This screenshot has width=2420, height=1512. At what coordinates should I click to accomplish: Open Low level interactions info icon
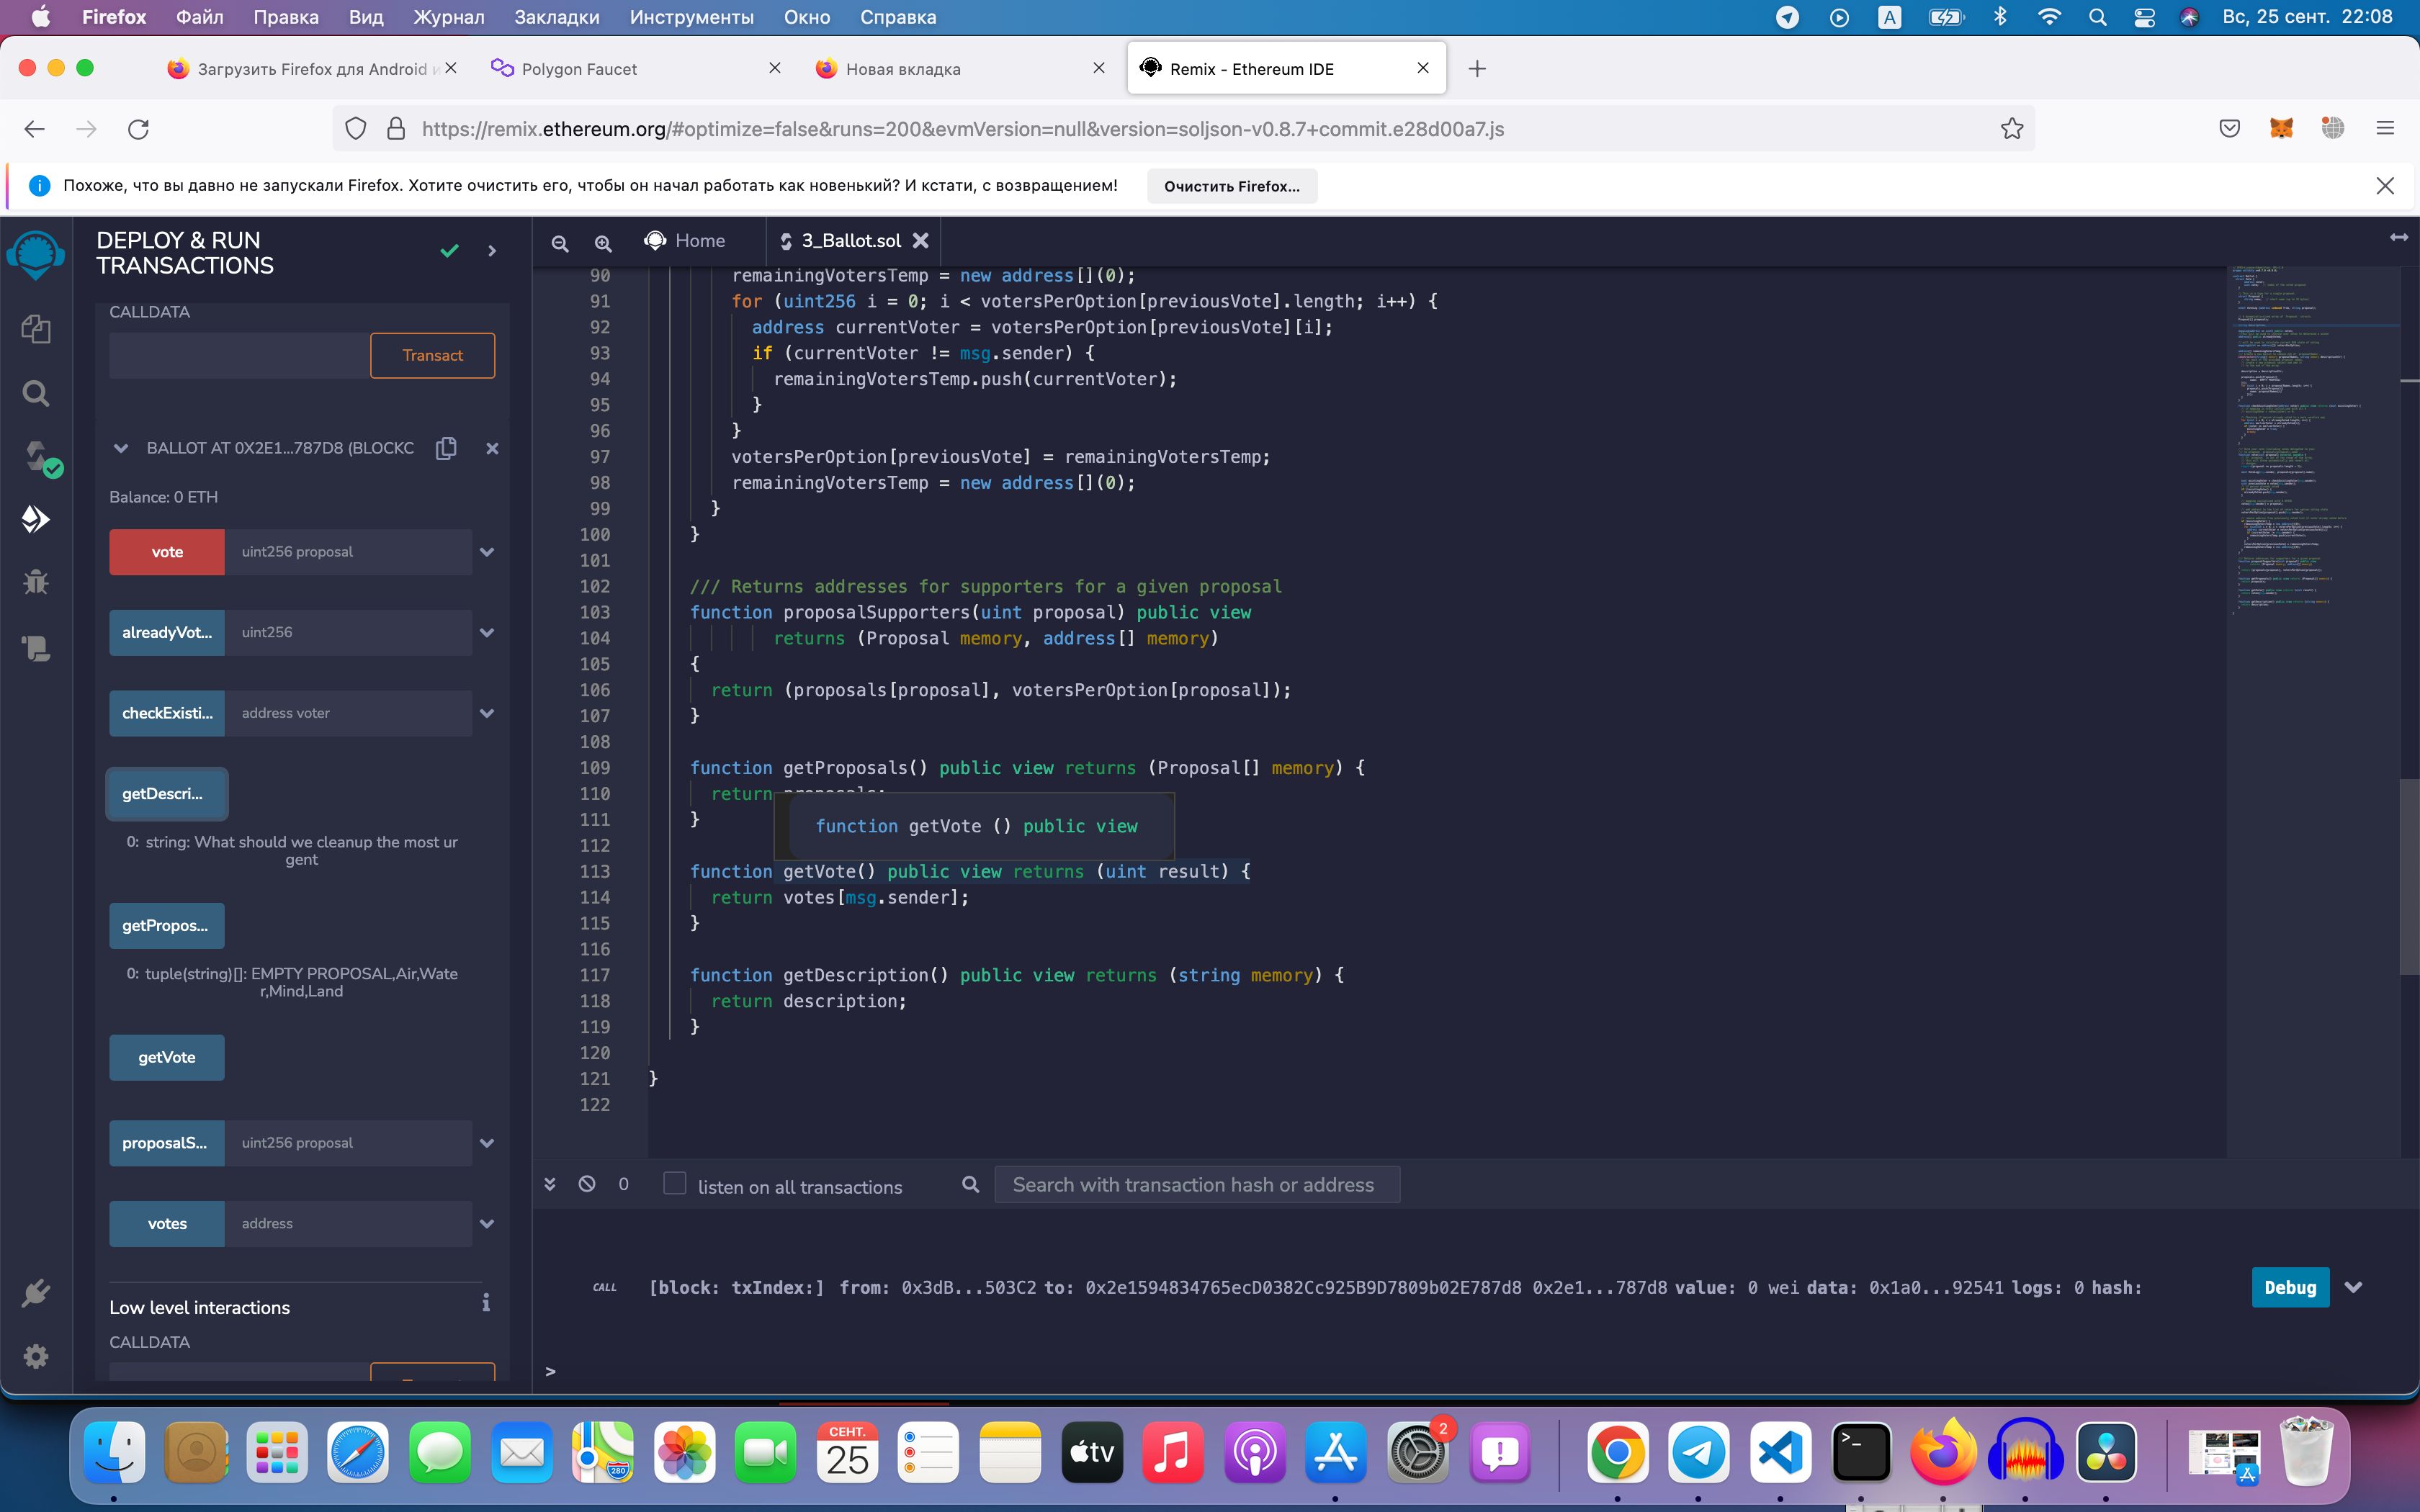pos(486,1302)
